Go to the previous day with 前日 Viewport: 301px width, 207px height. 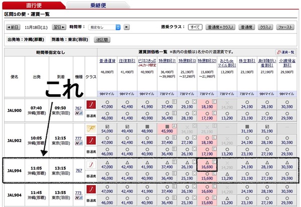tap(13, 27)
